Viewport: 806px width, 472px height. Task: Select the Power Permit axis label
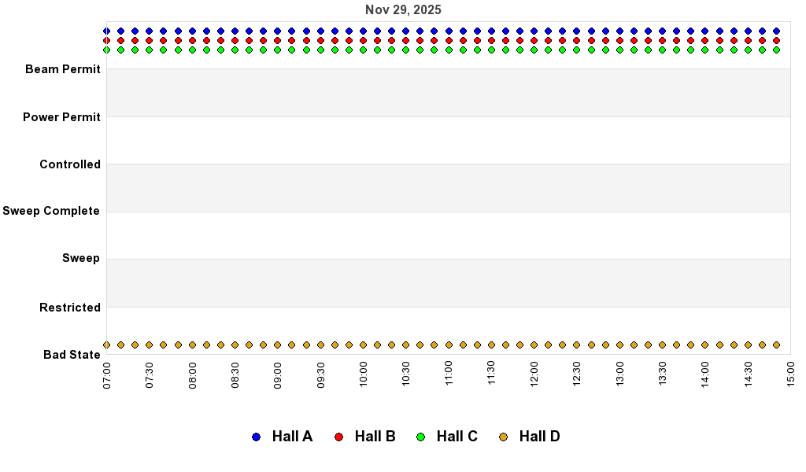(x=61, y=117)
